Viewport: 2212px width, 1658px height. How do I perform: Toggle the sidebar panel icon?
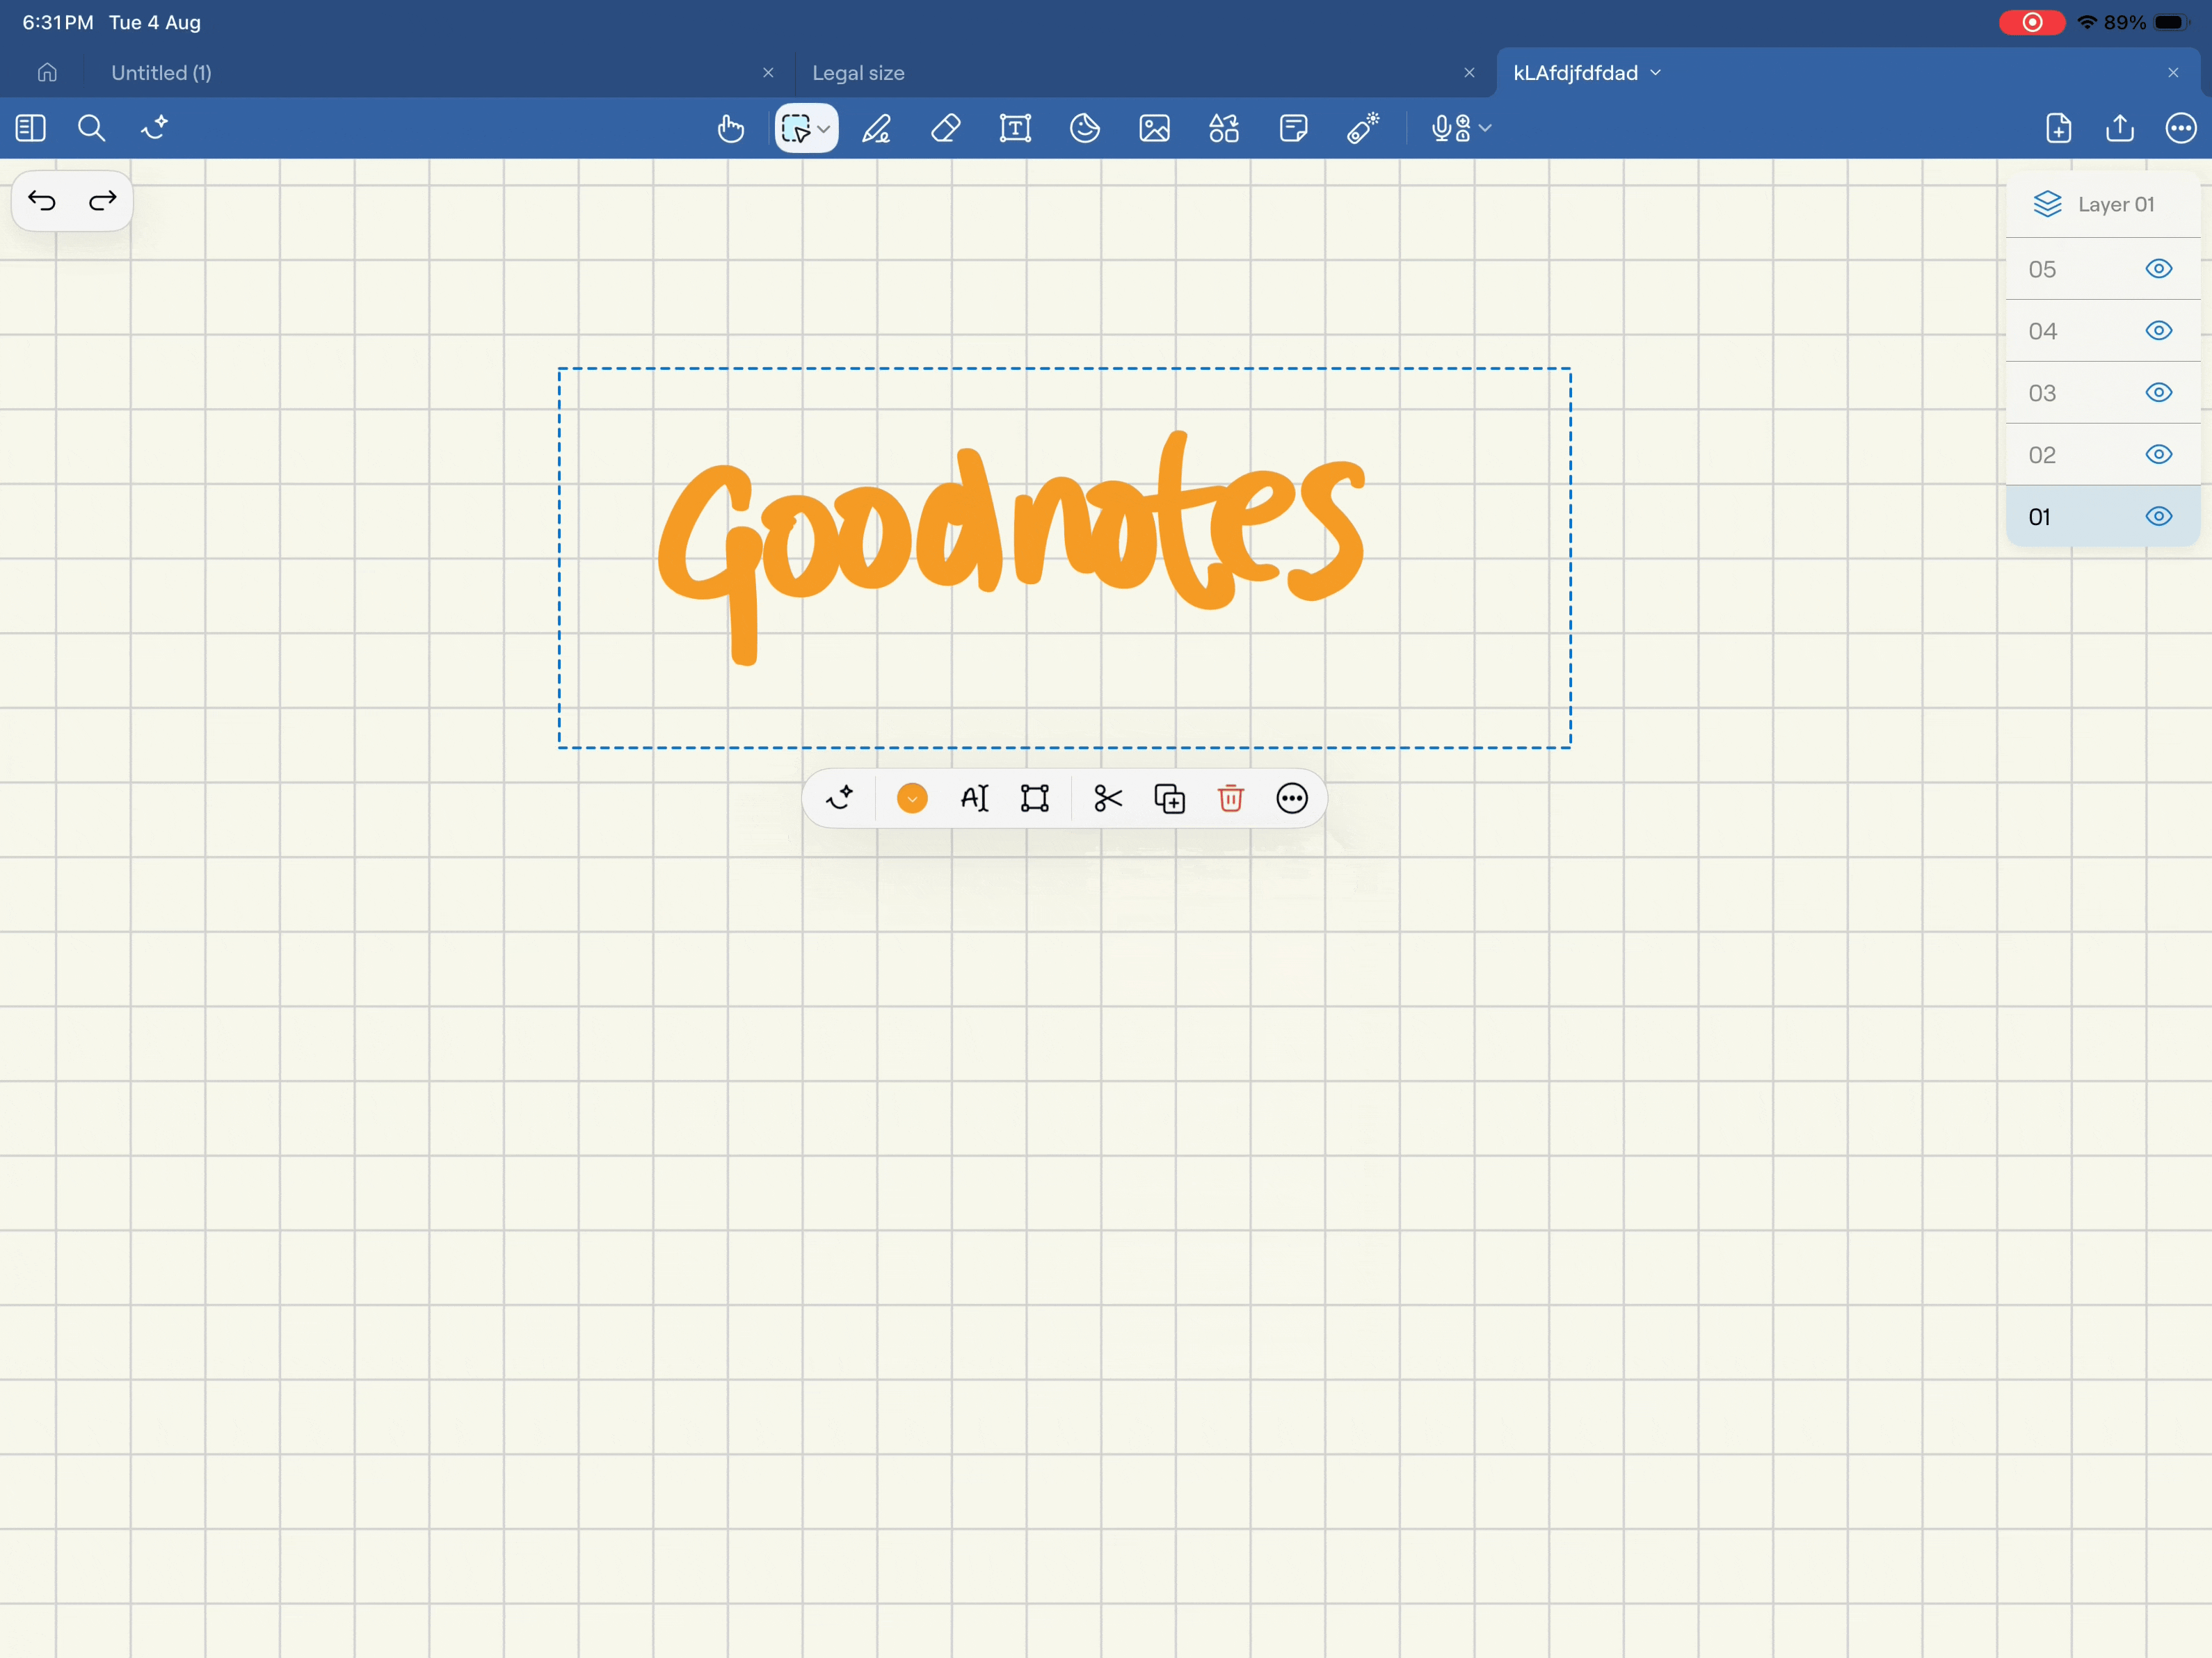coord(31,128)
